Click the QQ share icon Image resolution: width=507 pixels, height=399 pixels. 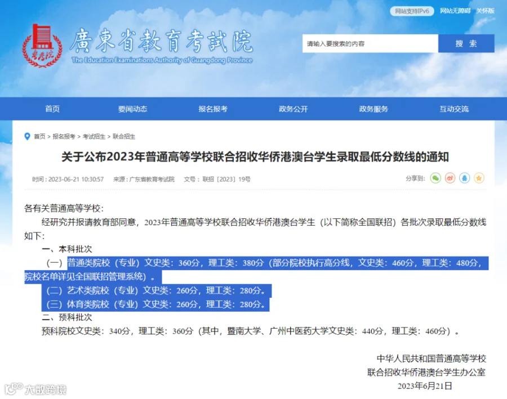(x=465, y=178)
